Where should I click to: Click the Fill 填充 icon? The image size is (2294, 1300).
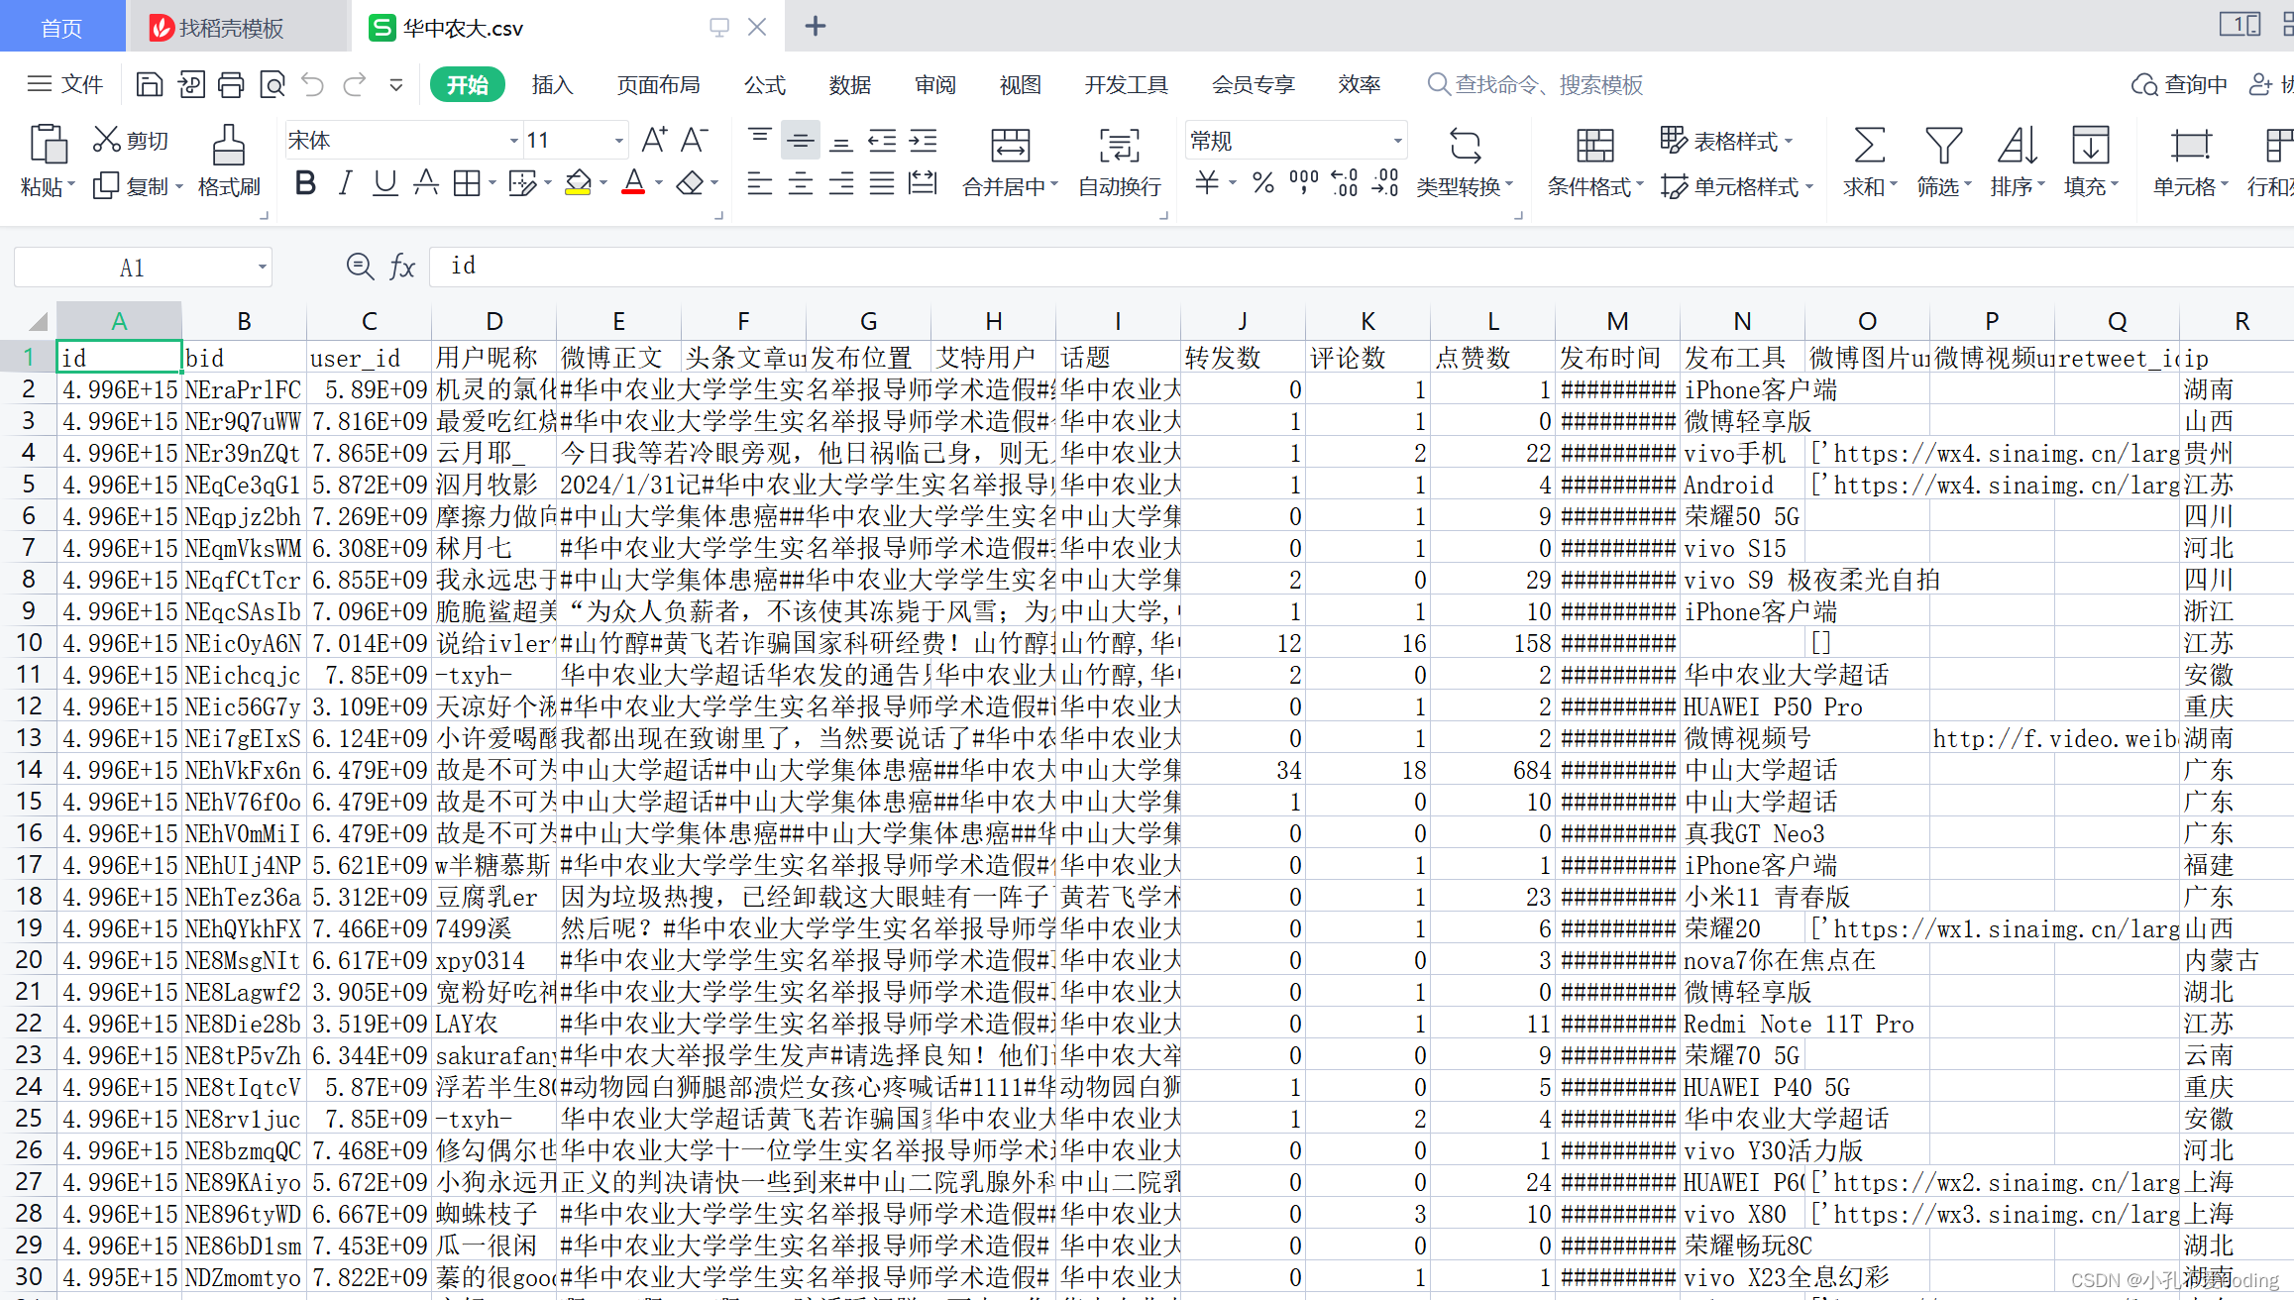2091,145
